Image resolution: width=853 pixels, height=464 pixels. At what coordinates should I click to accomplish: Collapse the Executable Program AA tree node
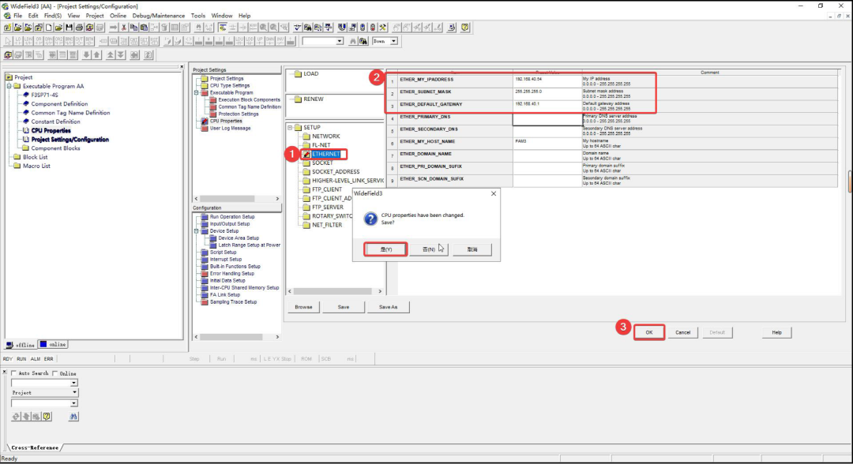coord(9,86)
